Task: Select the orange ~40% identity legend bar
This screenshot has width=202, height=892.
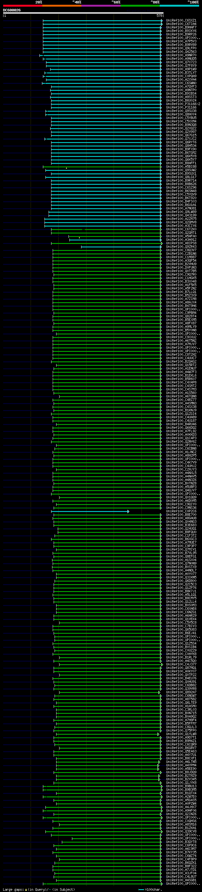Action: [62, 6]
